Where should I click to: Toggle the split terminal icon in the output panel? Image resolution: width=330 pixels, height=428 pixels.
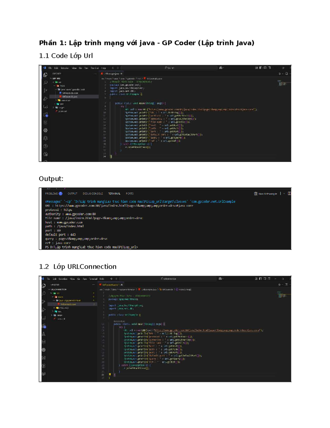289,194
